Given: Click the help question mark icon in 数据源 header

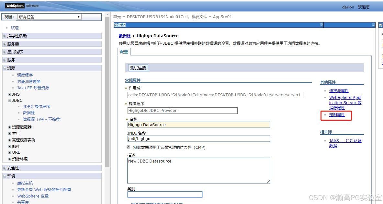Looking at the screenshot, I should pos(321,25).
